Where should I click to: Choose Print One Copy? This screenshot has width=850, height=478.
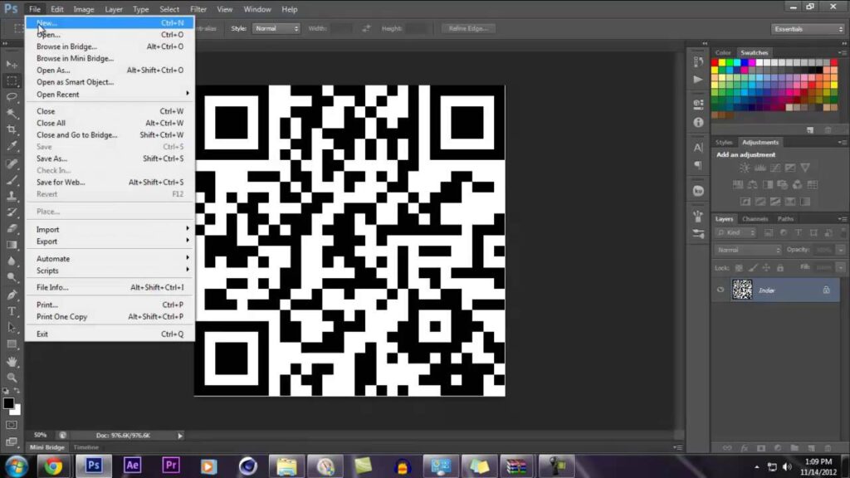pos(110,316)
